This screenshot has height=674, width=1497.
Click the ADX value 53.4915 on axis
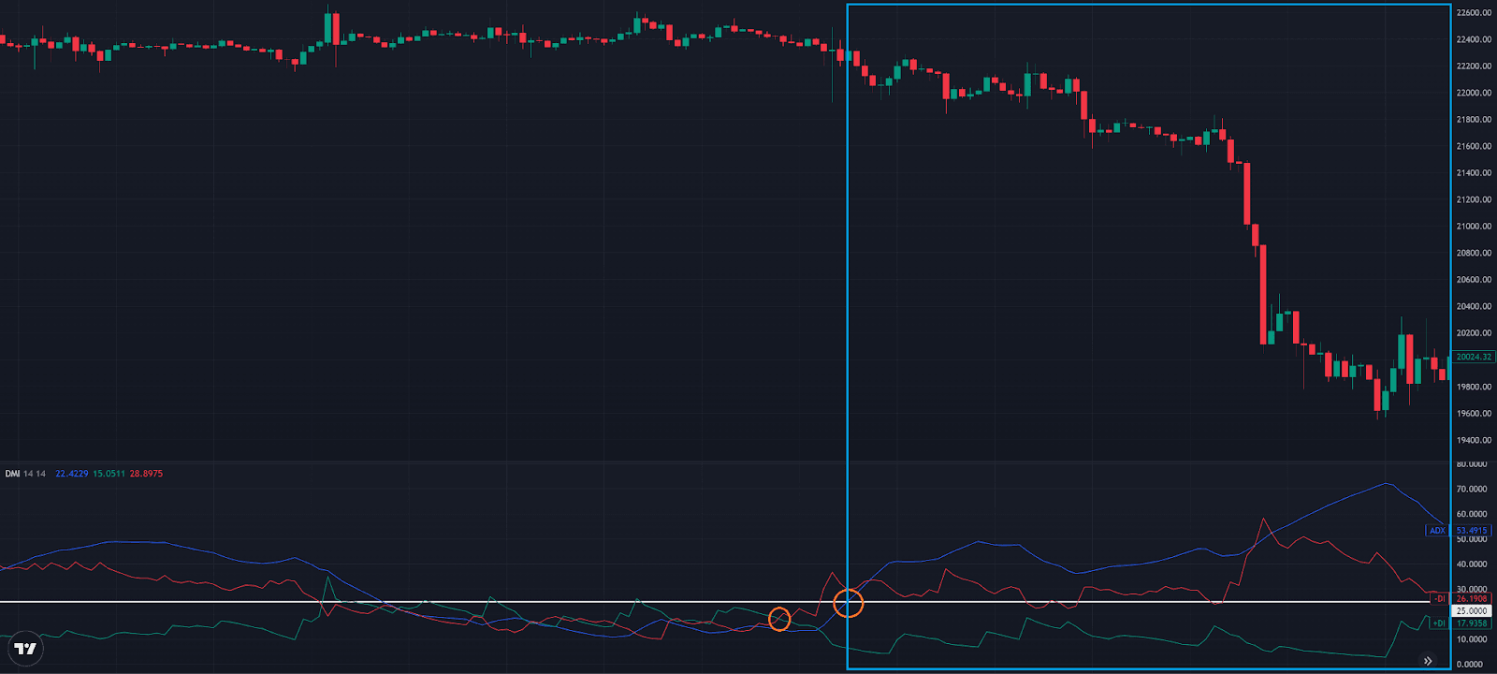[x=1473, y=531]
